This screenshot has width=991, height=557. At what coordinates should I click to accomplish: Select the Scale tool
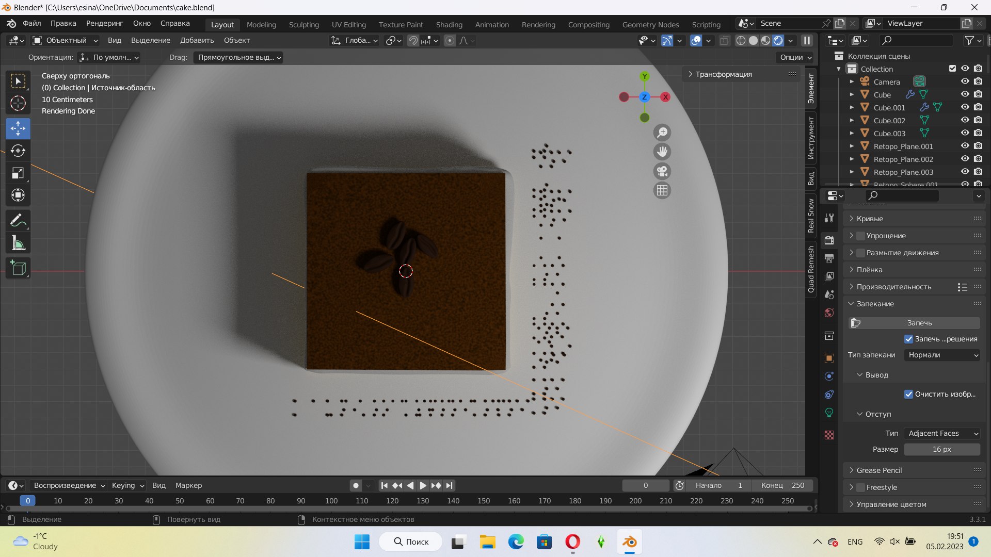click(18, 173)
